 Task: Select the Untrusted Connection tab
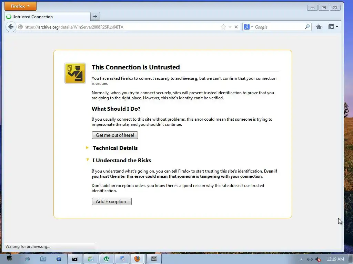tap(47, 16)
